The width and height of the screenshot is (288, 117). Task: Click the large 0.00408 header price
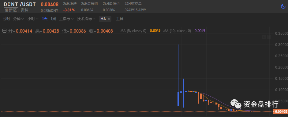(x=50, y=4)
